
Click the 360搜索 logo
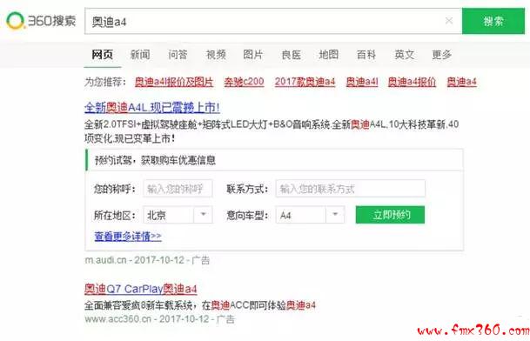pyautogui.click(x=41, y=21)
